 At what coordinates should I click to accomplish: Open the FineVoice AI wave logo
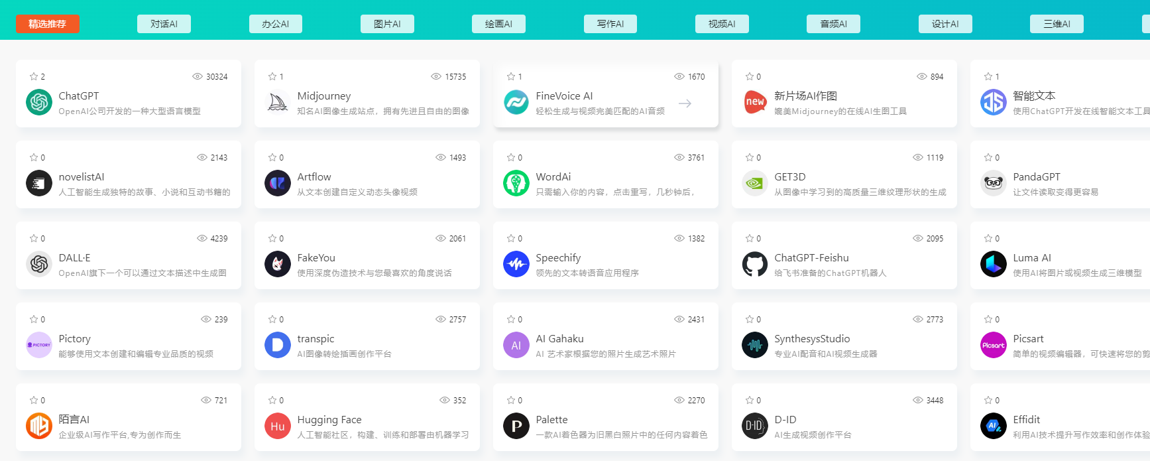click(x=516, y=102)
